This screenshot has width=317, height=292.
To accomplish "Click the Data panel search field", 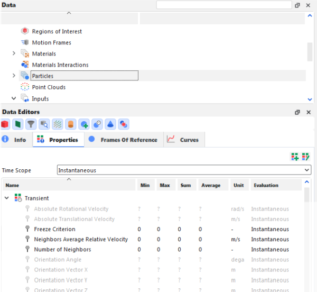I will 224,5.
